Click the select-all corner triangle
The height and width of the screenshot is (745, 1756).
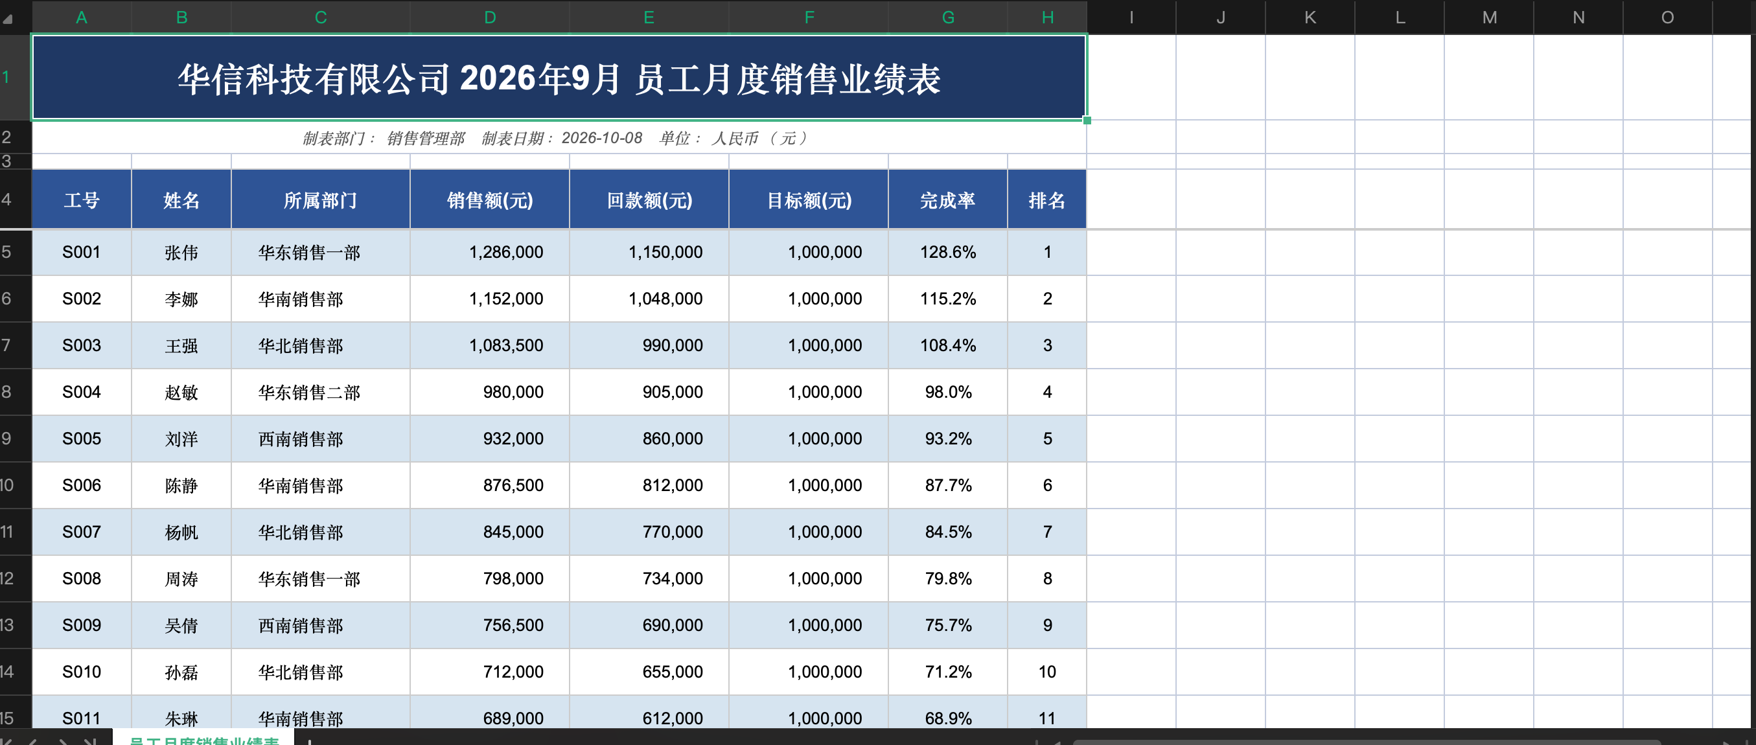[x=8, y=19]
